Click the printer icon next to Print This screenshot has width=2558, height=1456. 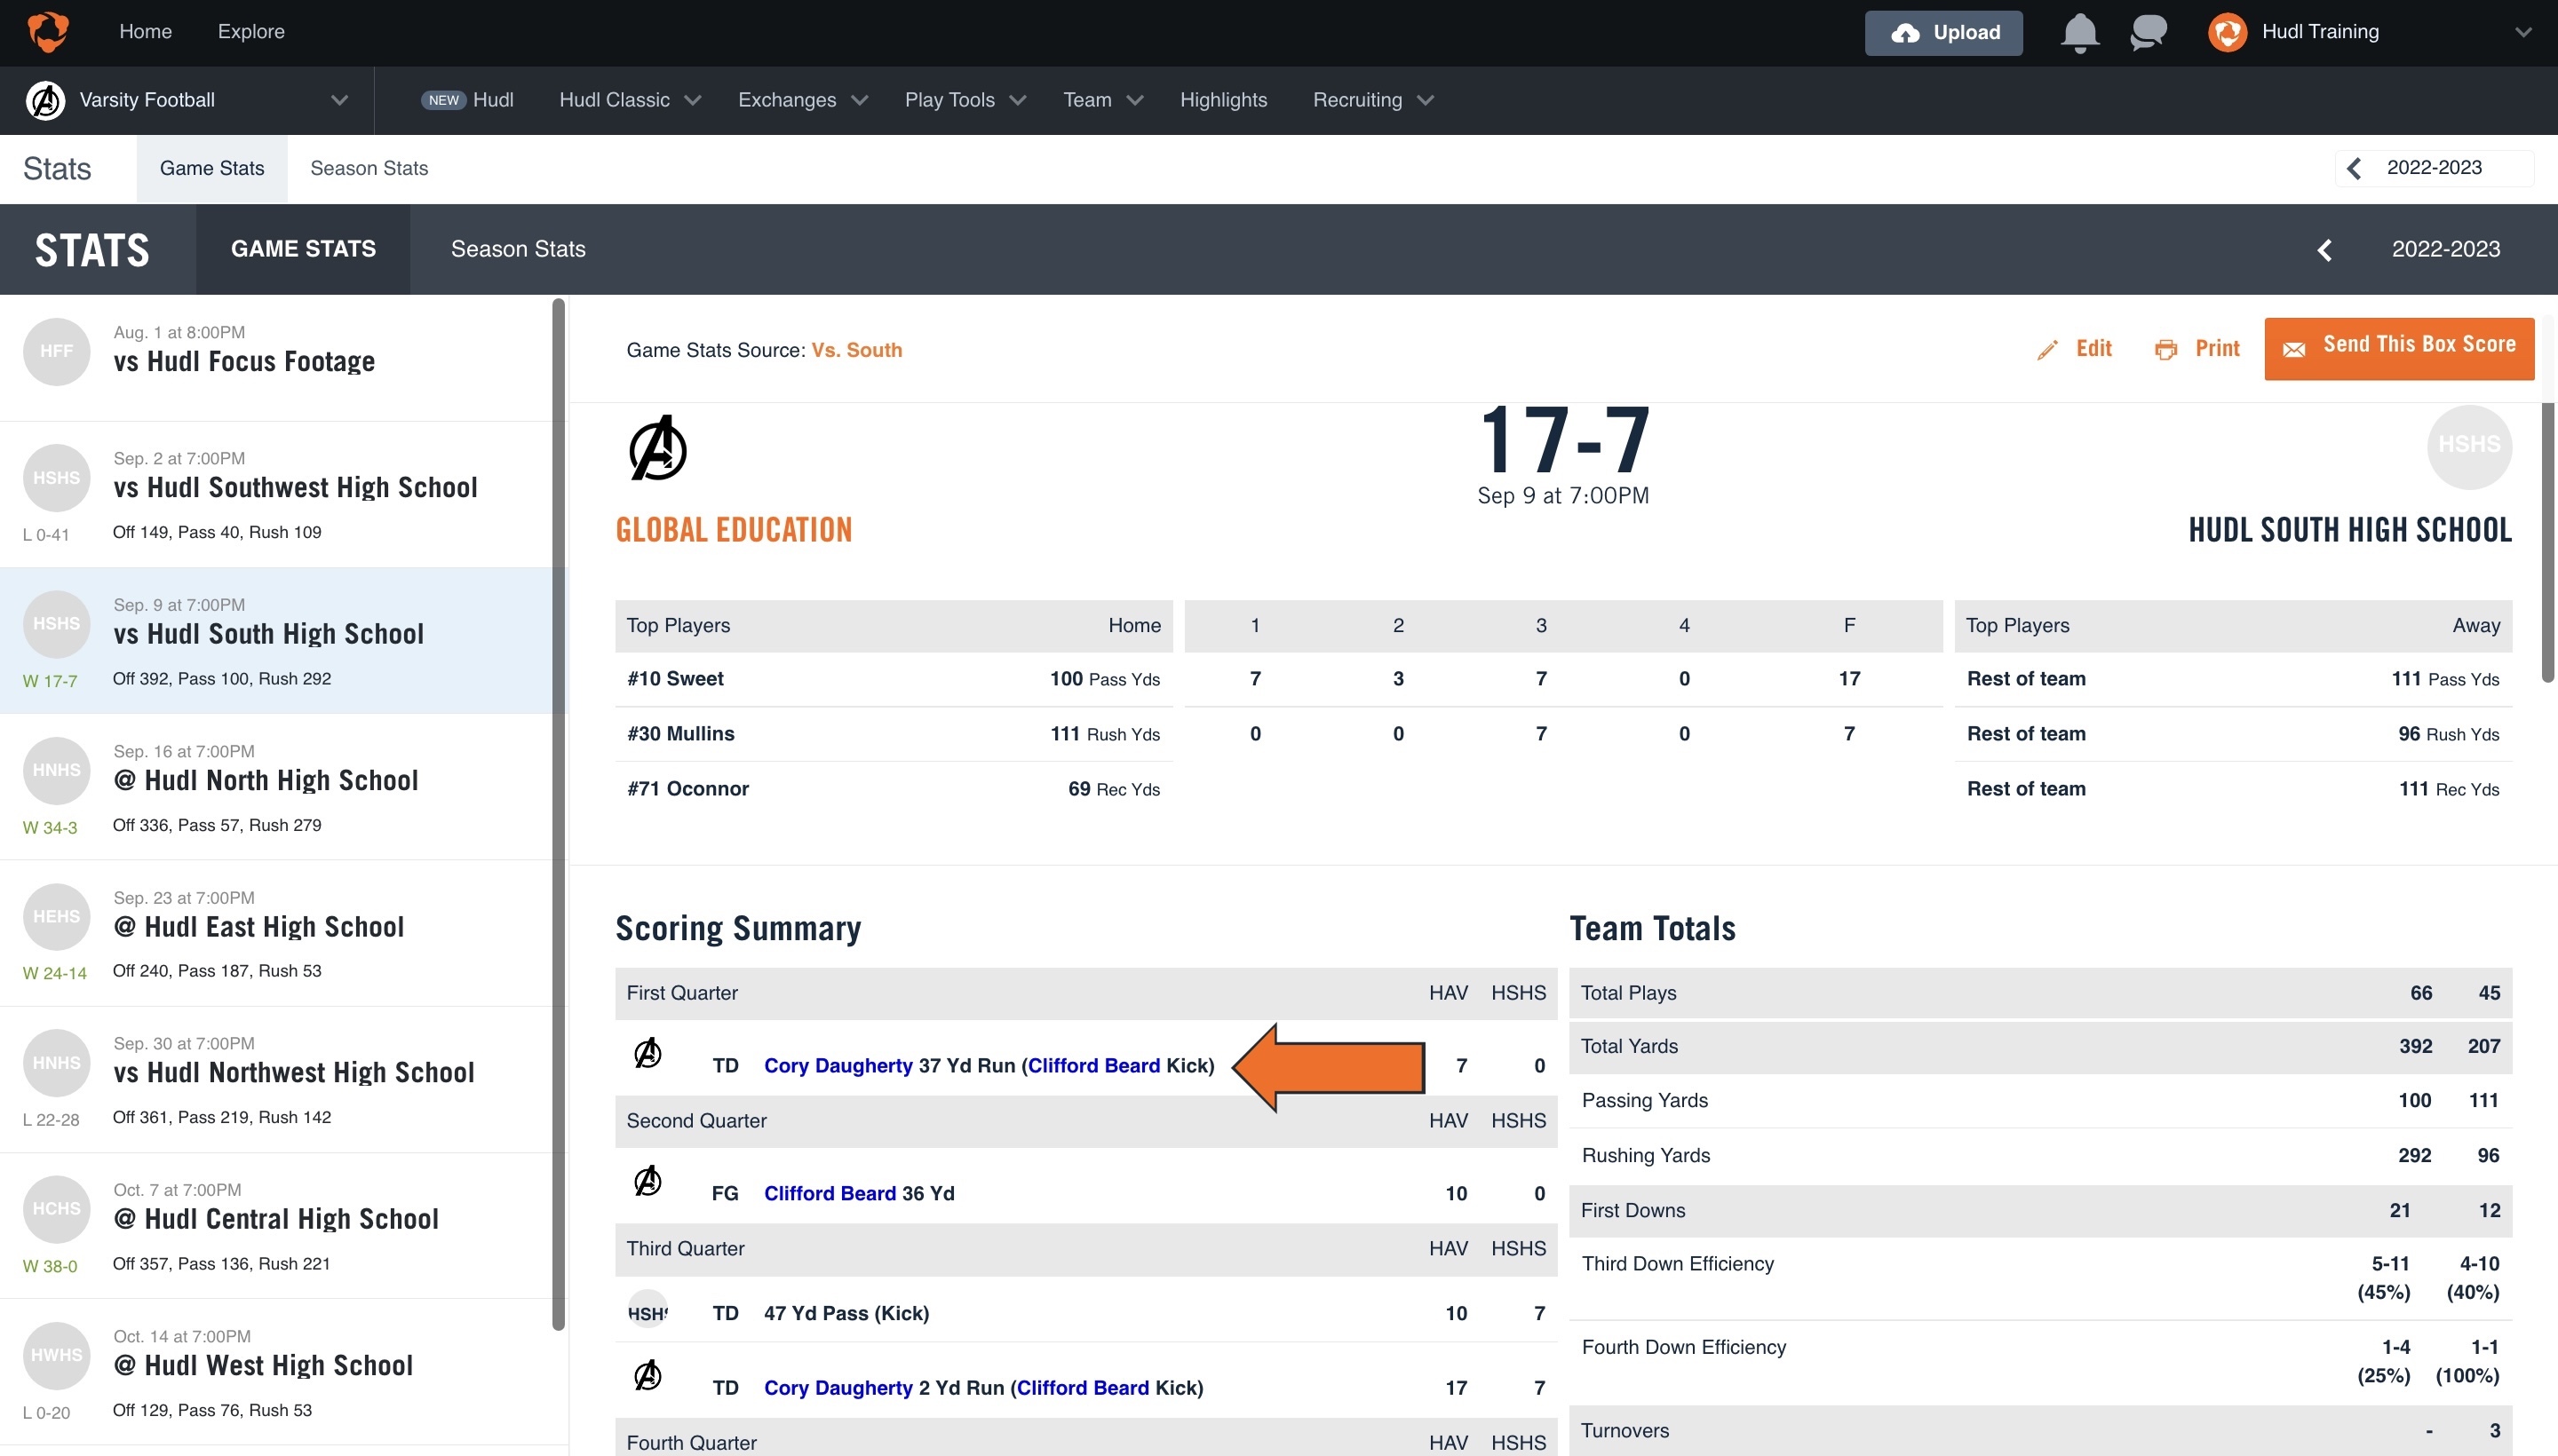coord(2165,349)
